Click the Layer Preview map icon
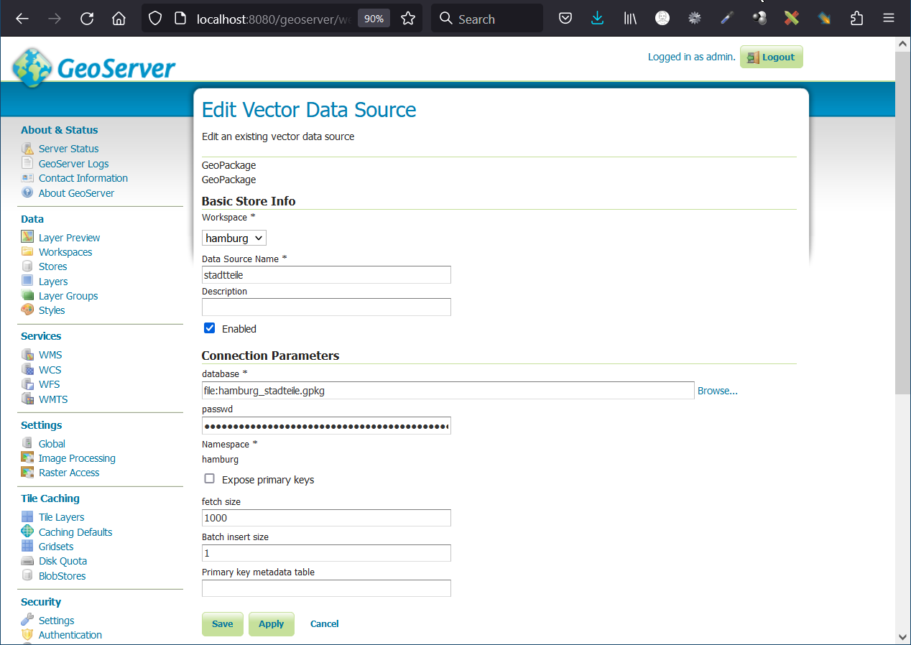Viewport: 911px width, 645px height. point(27,237)
